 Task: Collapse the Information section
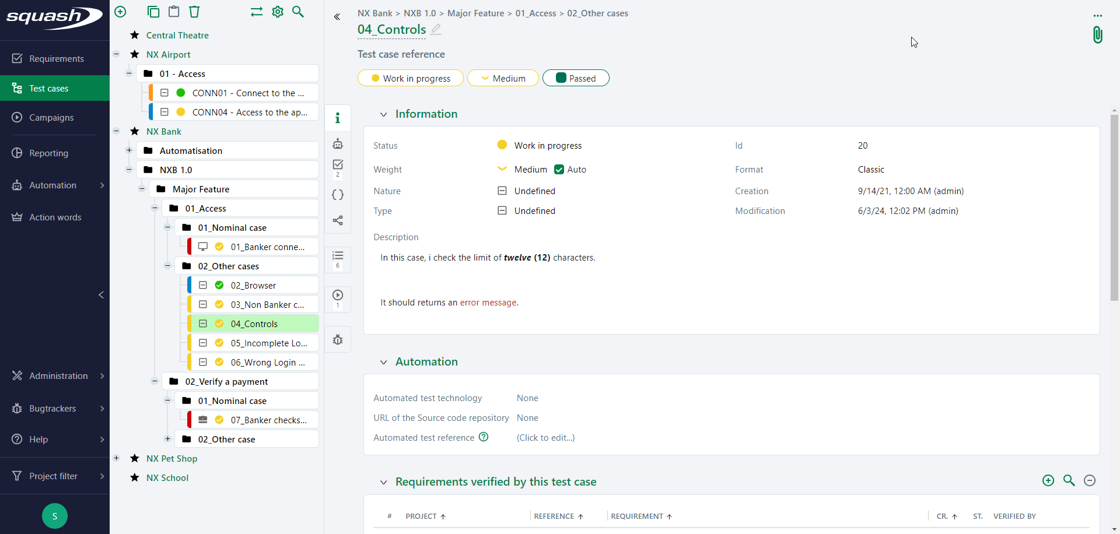tap(383, 114)
